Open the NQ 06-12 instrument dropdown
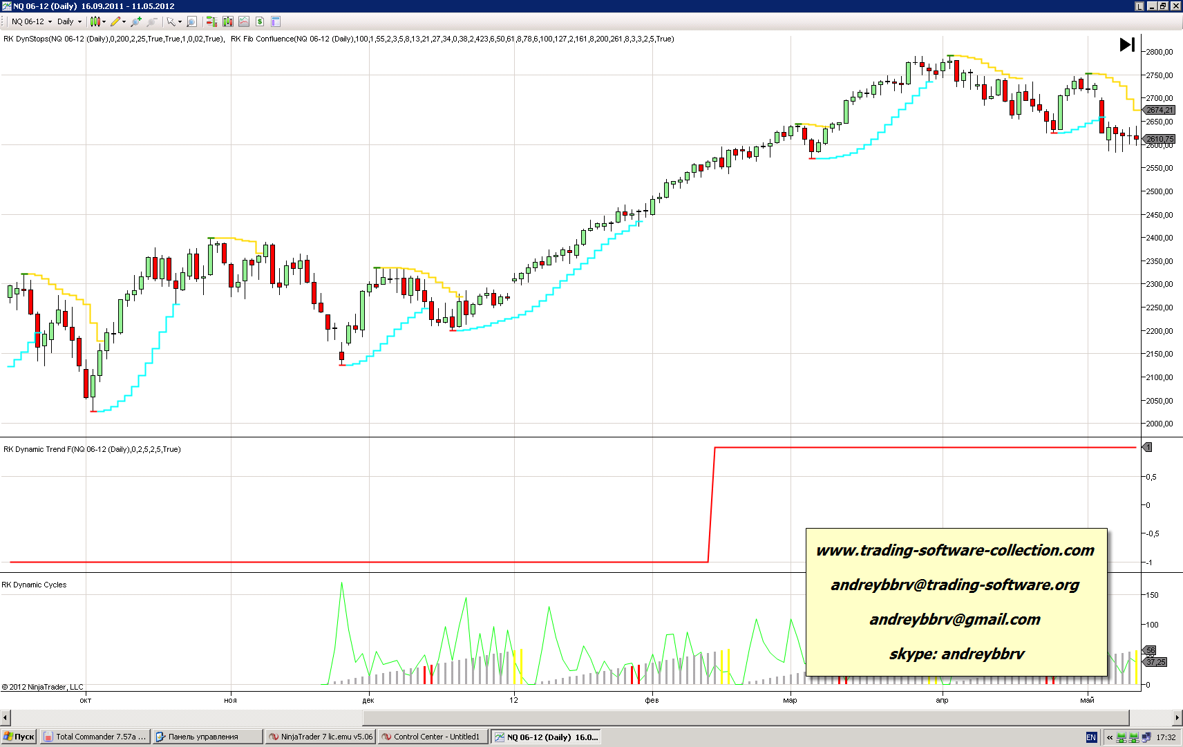 pos(32,21)
